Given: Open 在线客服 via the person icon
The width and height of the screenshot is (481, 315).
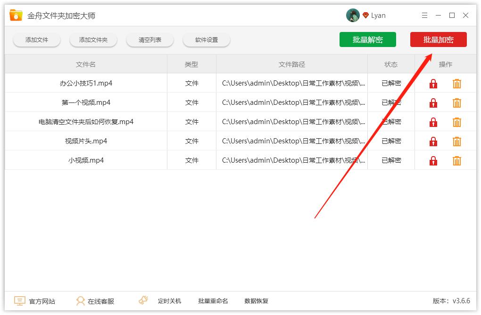Looking at the screenshot, I should (x=81, y=300).
